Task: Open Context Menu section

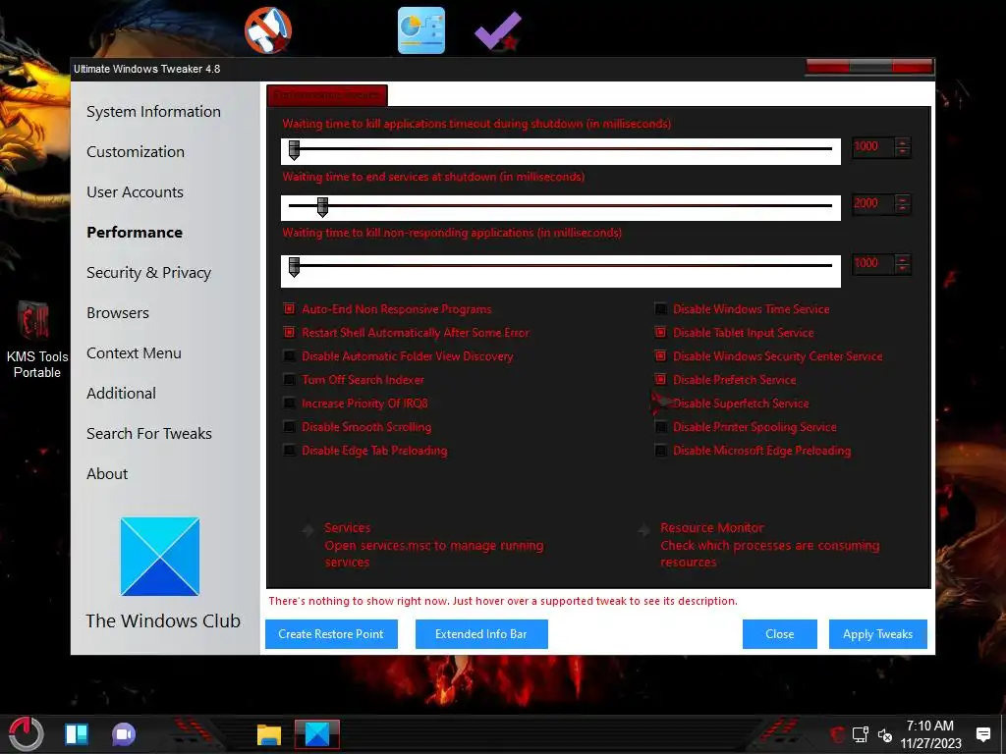Action: [134, 353]
